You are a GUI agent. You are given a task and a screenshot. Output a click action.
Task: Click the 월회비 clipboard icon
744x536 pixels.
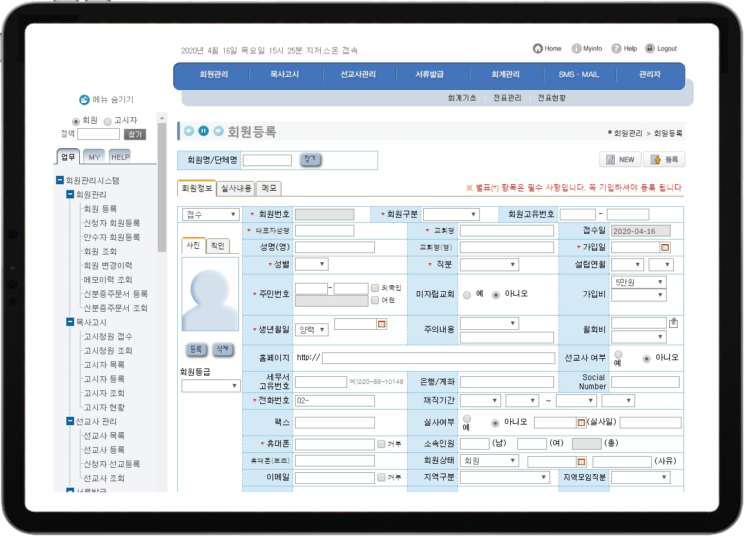[674, 323]
